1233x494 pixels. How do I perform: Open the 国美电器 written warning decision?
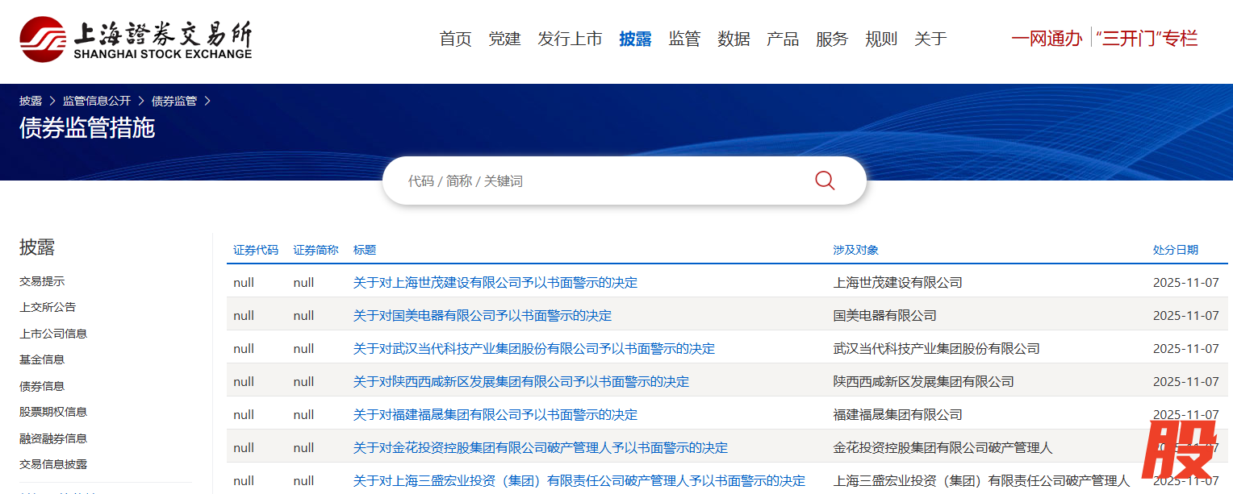(482, 316)
